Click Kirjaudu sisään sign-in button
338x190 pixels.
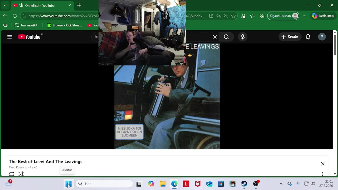(283, 16)
